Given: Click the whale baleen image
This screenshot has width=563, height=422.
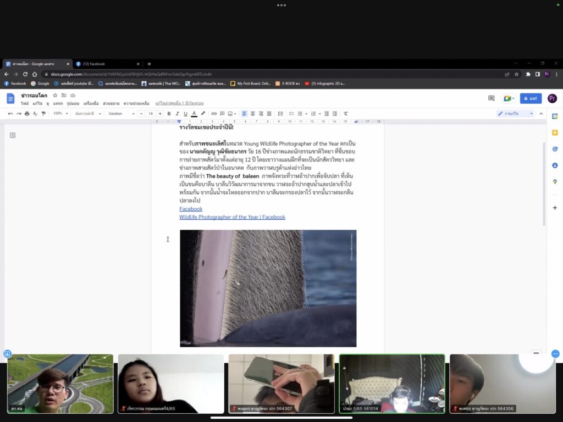Looking at the screenshot, I should [x=268, y=288].
